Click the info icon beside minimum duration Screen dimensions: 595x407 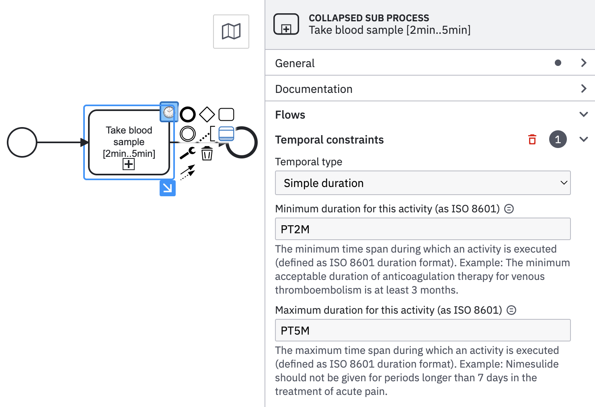pos(509,208)
